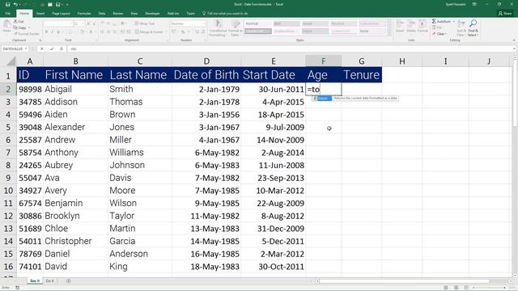518x291 pixels.
Task: Click the Format cells icon
Action: coord(422,23)
